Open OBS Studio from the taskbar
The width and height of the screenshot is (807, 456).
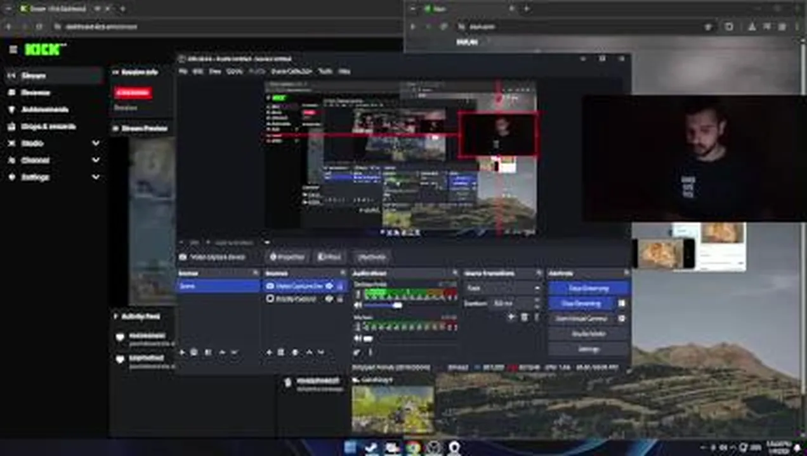click(434, 448)
